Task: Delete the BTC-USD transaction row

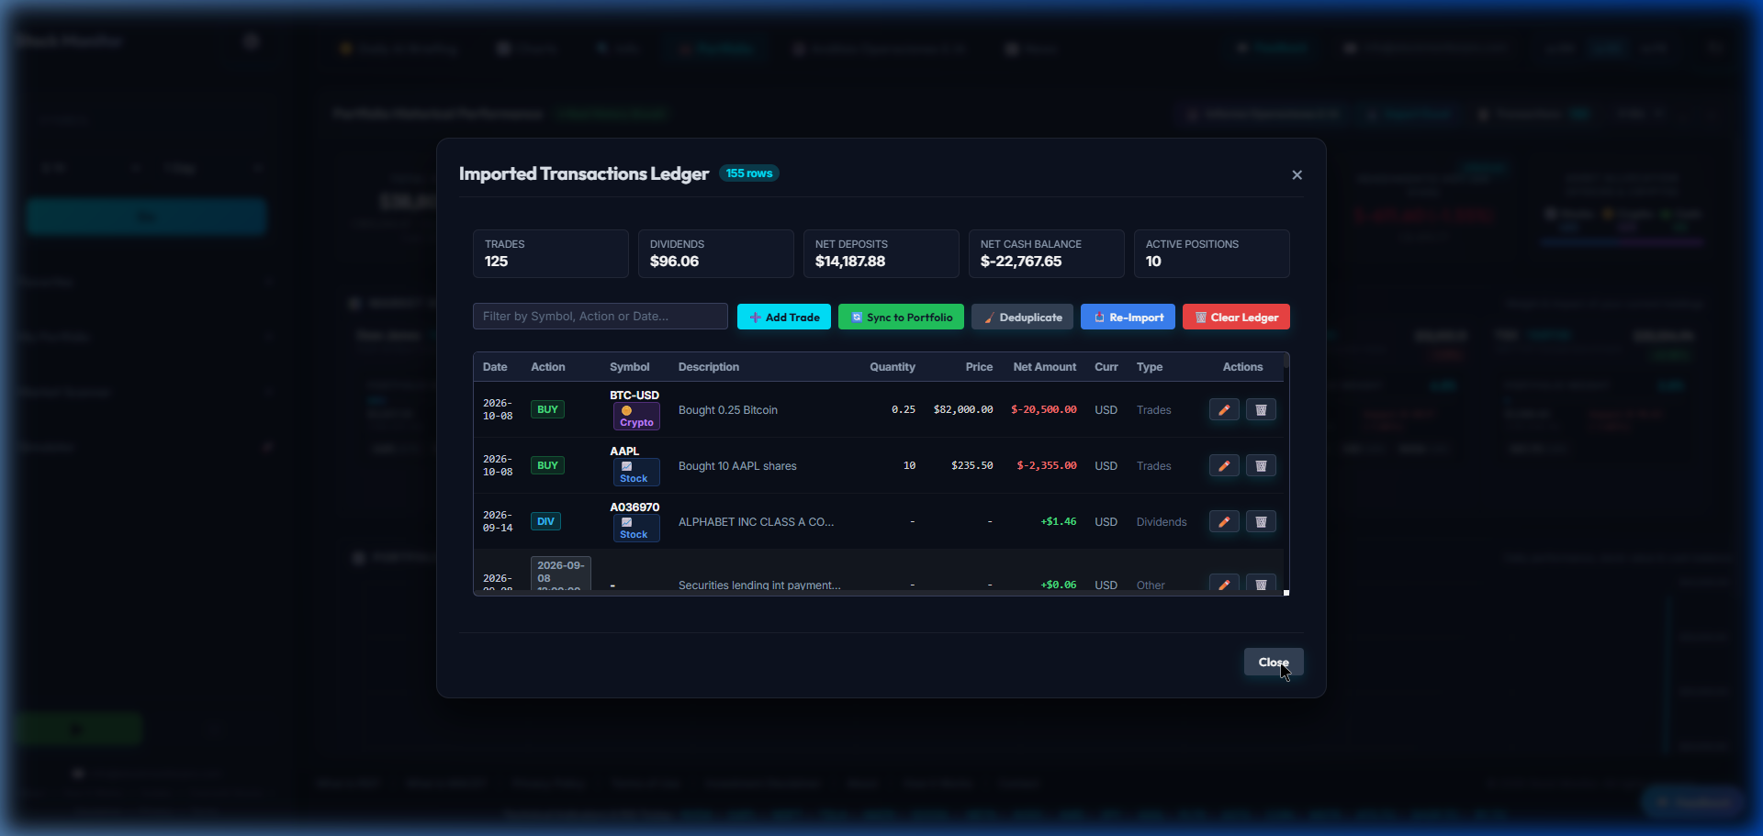Action: [1261, 410]
